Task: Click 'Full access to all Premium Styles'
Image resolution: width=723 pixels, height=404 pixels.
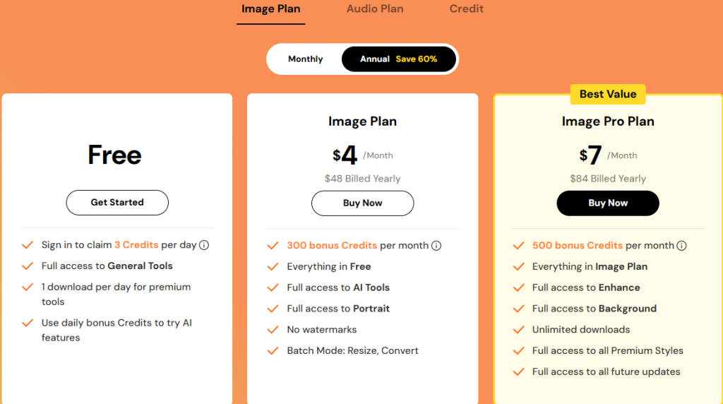Action: click(x=608, y=350)
